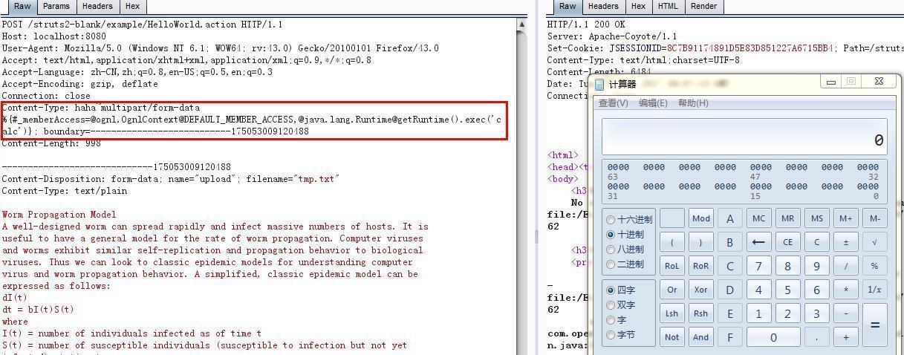904x355 pixels.
Task: Open the response Render tab
Action: coord(704,6)
